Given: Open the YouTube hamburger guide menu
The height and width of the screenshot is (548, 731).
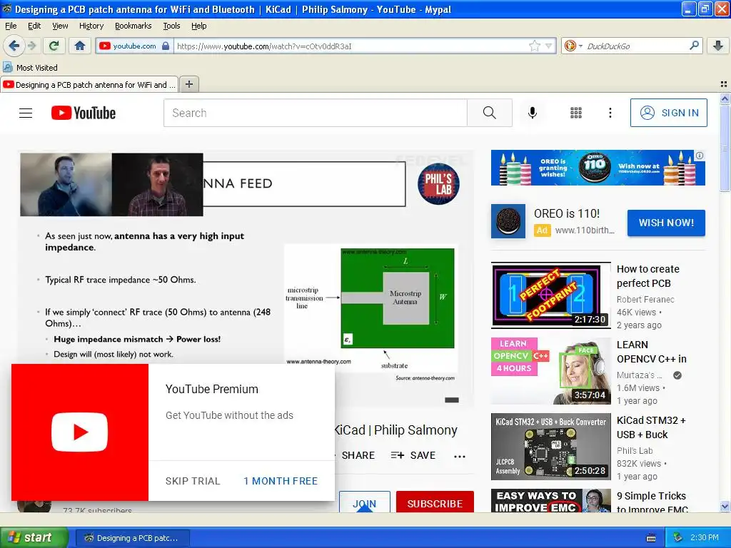Looking at the screenshot, I should [x=26, y=113].
